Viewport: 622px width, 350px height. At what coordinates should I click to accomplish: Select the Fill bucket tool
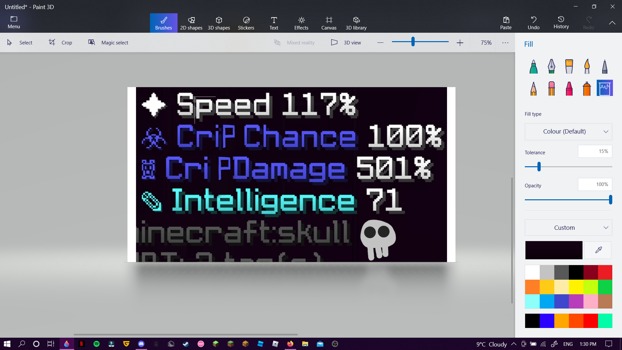pyautogui.click(x=605, y=88)
